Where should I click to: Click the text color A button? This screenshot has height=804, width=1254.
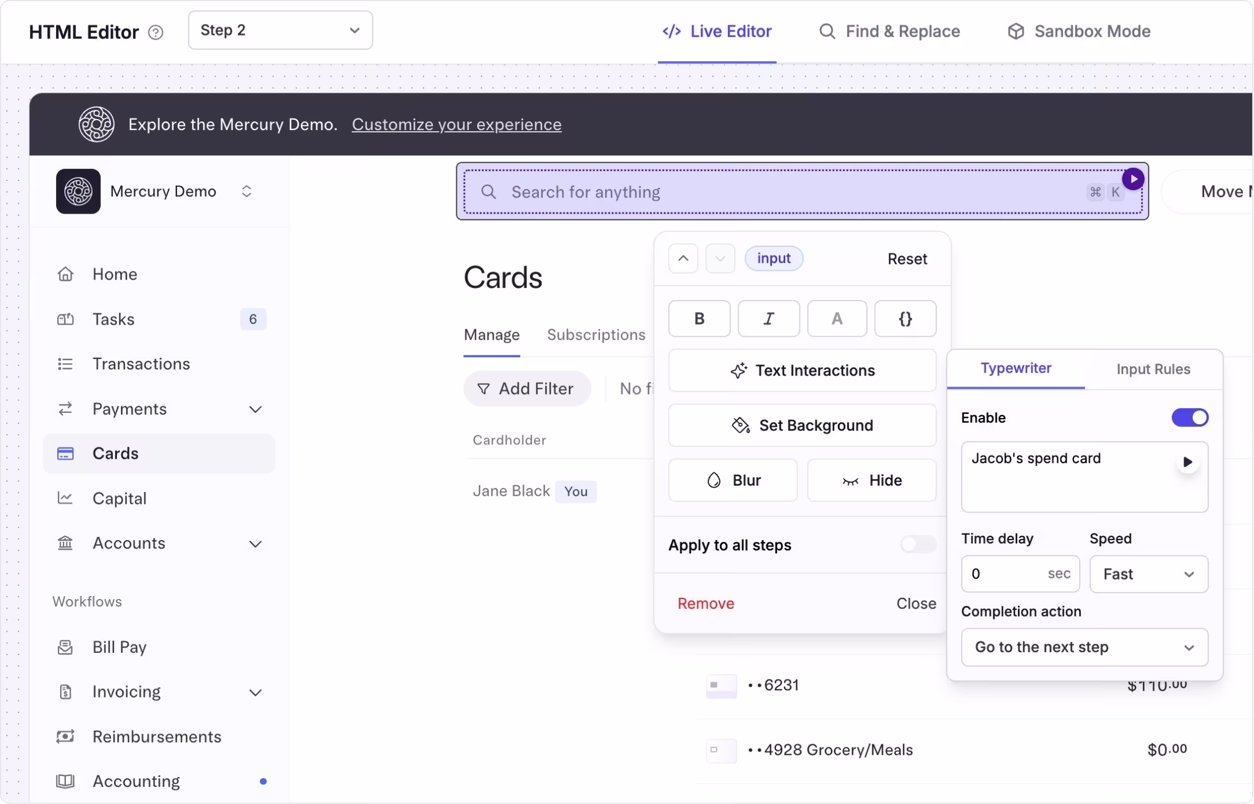point(836,318)
